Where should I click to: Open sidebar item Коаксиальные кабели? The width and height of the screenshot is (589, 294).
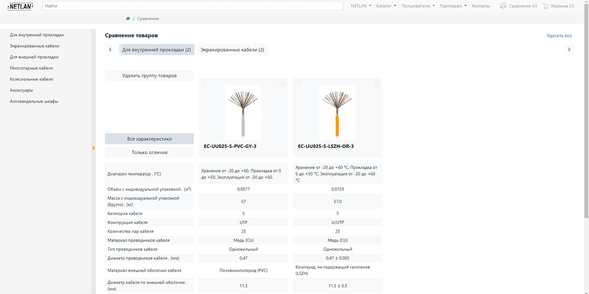coord(31,80)
